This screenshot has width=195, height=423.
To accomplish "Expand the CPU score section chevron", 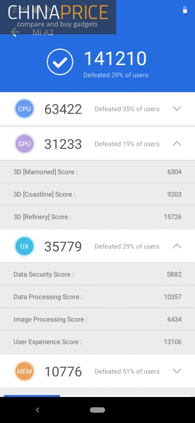I will [177, 108].
